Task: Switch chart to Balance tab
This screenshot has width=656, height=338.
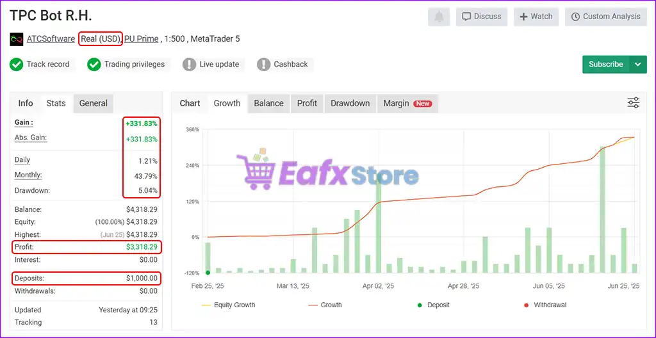Action: pyautogui.click(x=268, y=103)
